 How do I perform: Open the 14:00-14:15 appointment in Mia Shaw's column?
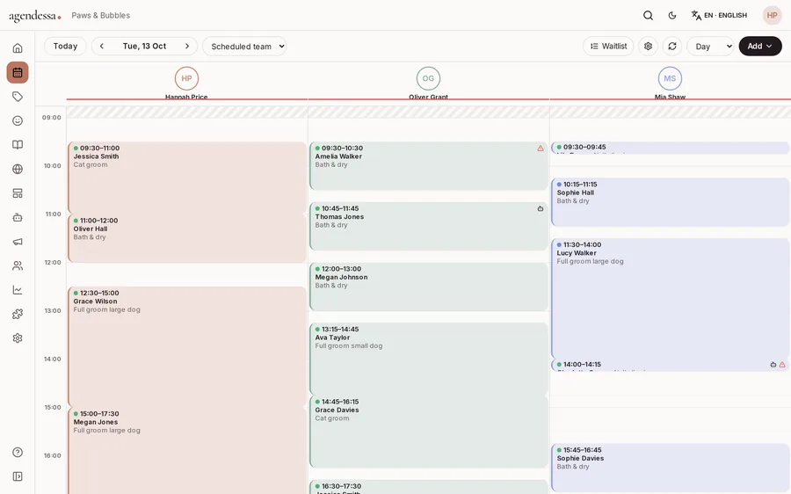[x=670, y=365]
